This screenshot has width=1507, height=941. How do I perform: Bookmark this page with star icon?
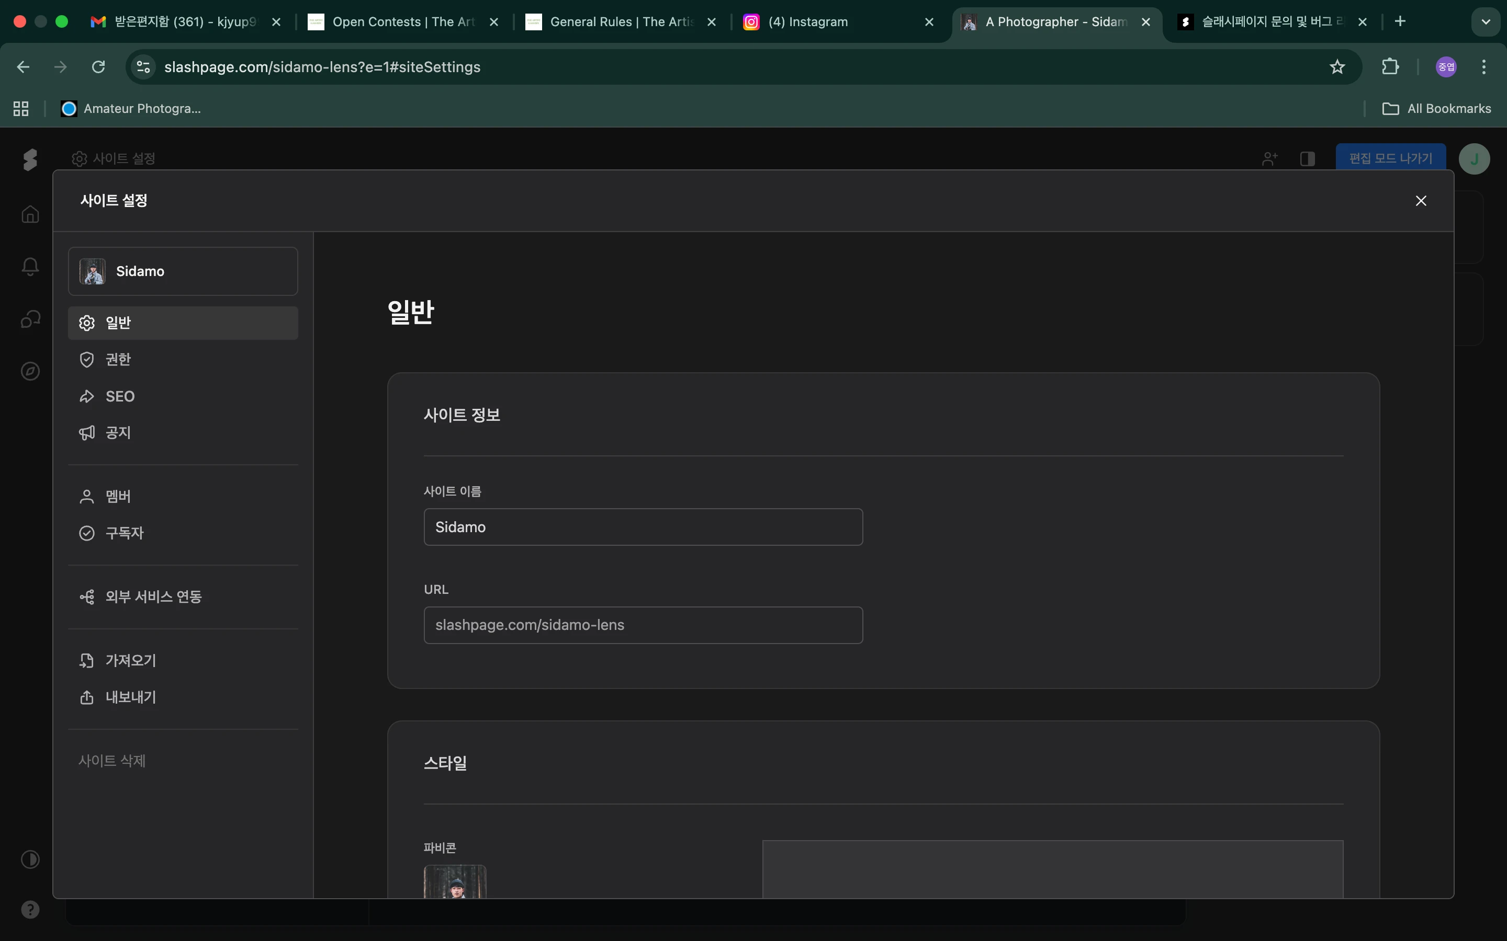point(1337,66)
